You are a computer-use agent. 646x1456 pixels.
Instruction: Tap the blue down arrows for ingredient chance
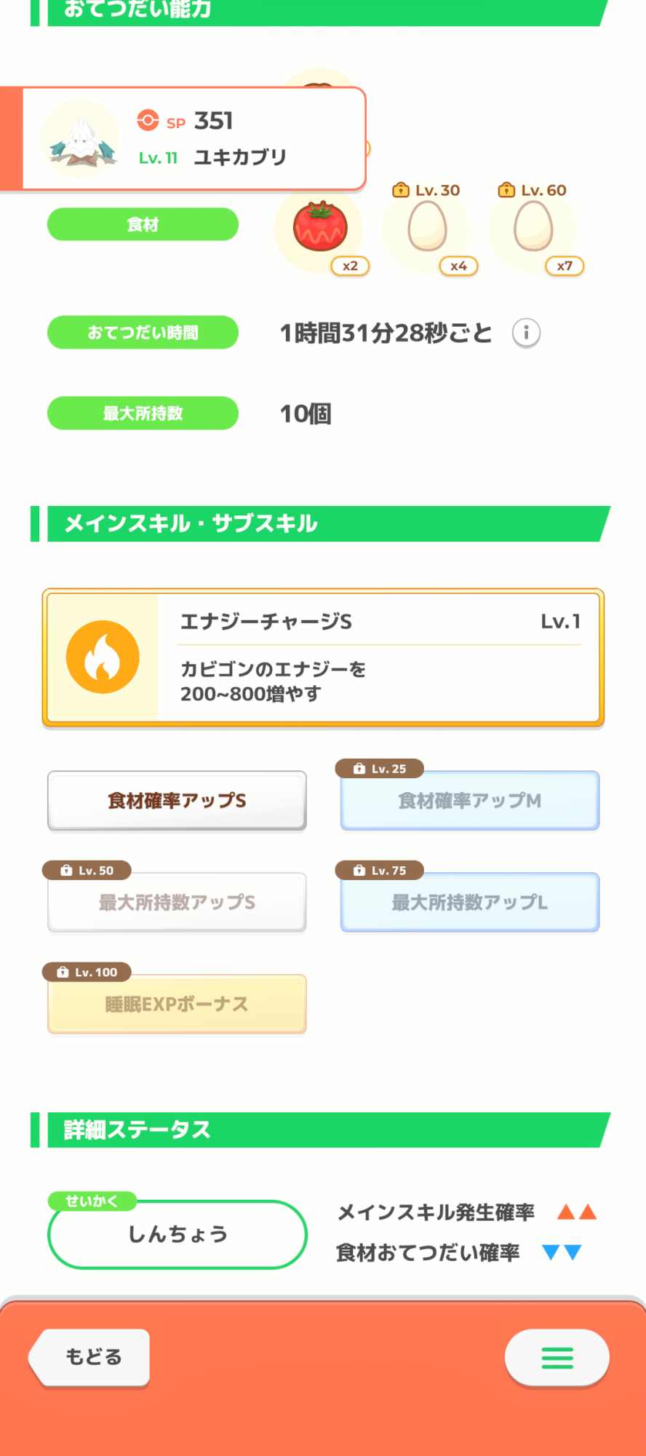[x=562, y=1252]
